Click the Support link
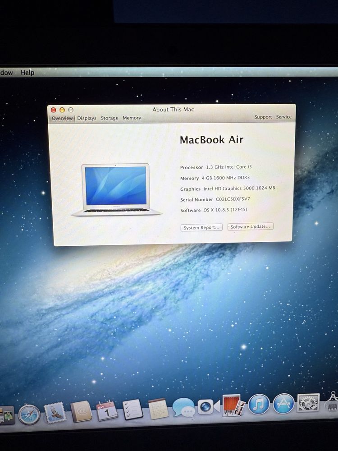Viewport: 338px width, 451px height. [x=263, y=117]
